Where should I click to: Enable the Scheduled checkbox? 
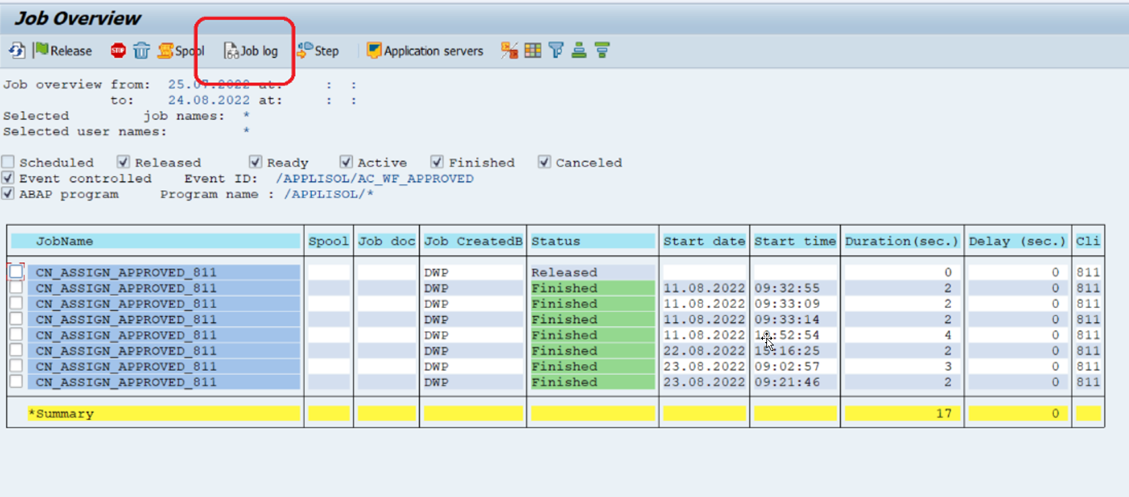coord(8,162)
